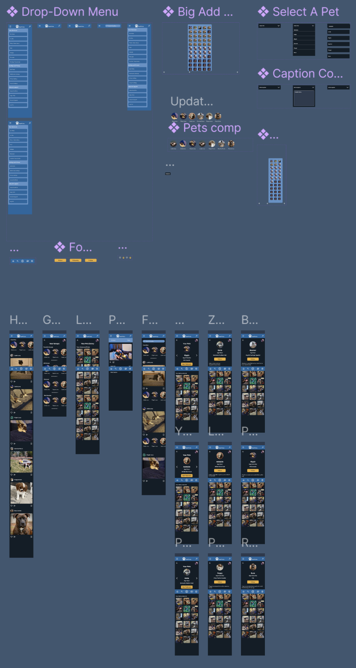Click the hamburger icon beside the header search field variant
Screen dimensions: 356x668
tap(99, 26)
